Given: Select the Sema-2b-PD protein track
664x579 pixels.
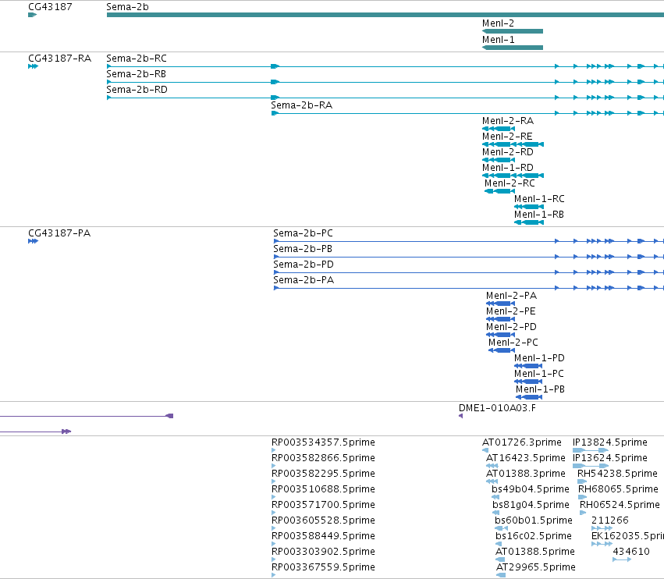Looking at the screenshot, I should tap(469, 272).
